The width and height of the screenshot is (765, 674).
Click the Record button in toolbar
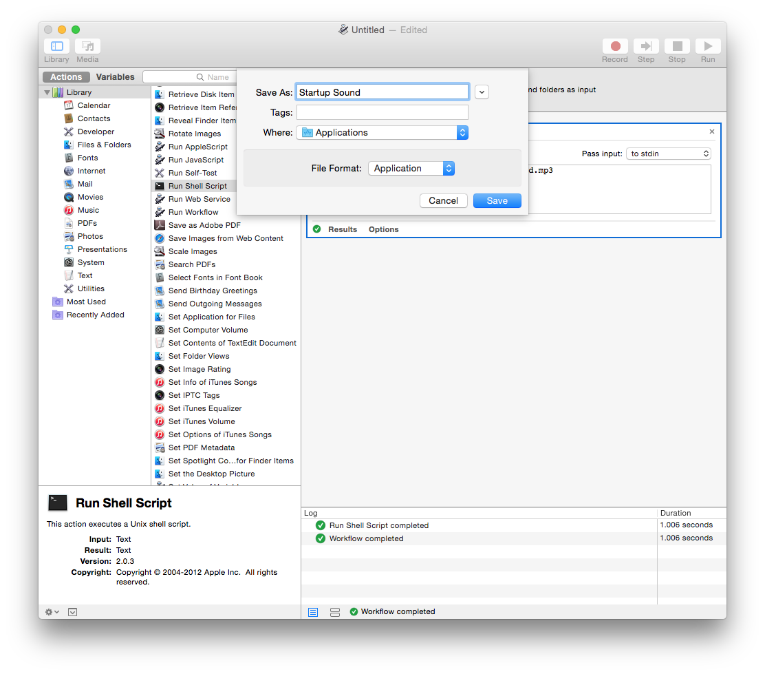coord(615,47)
